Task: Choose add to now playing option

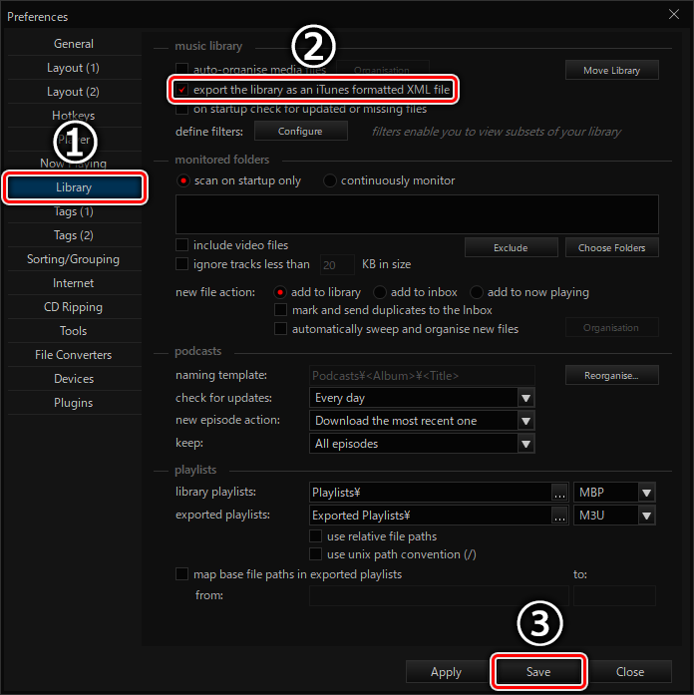Action: 477,292
